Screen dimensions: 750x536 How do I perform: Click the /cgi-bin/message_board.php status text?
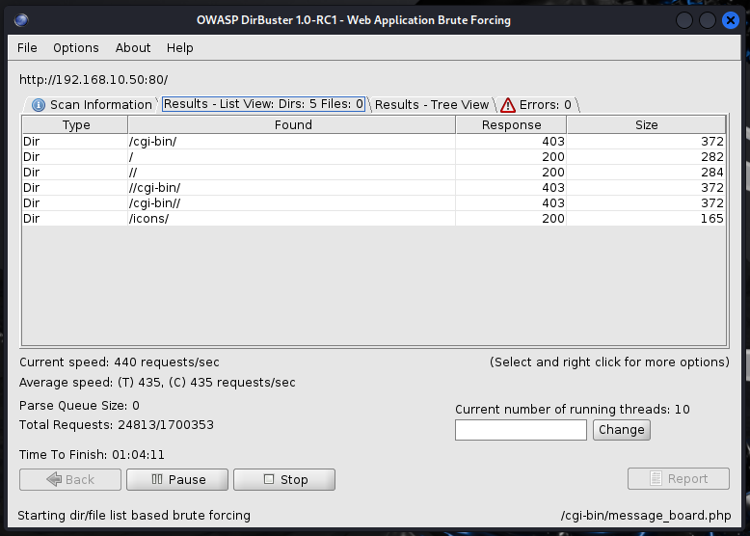[x=646, y=516]
